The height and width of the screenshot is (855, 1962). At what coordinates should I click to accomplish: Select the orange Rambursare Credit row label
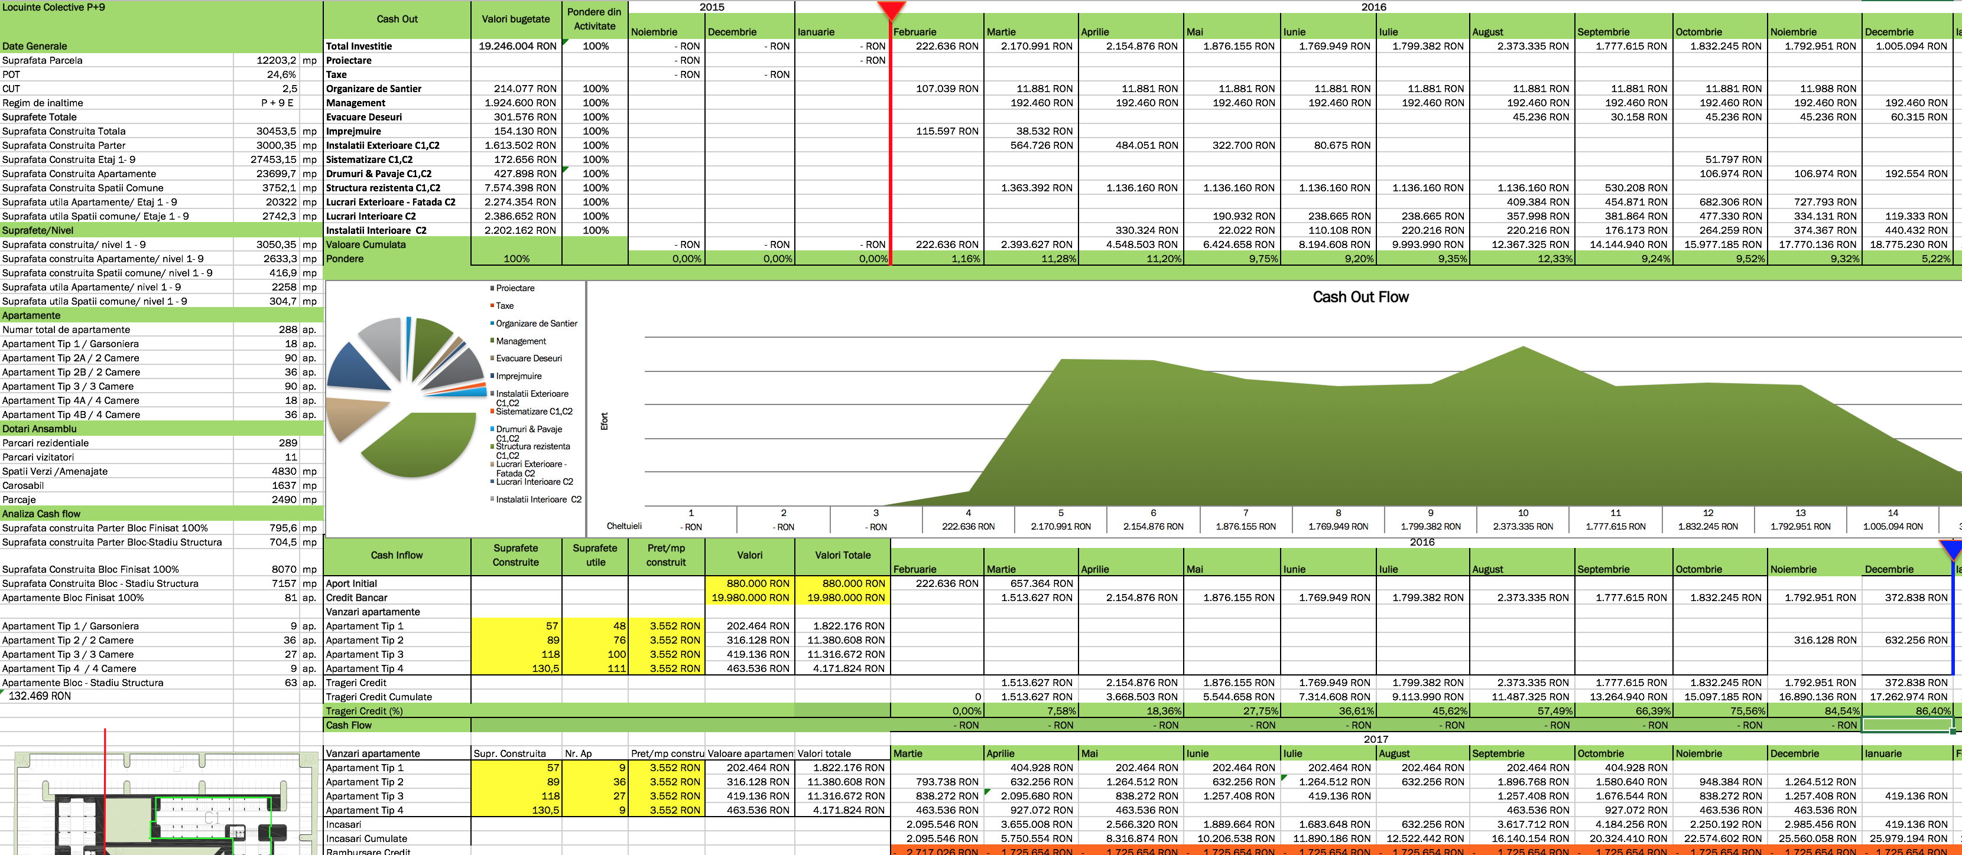point(368,851)
